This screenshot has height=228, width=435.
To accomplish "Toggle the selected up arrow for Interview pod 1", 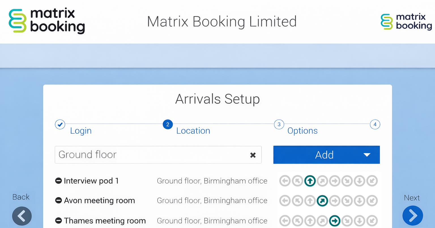I will 310,181.
